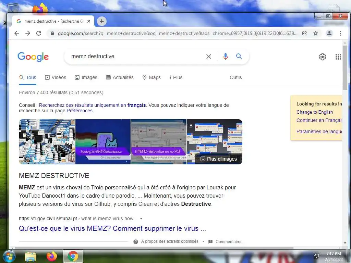This screenshot has height=263, width=351.
Task: Share this page using the share icon
Action: coord(304,33)
